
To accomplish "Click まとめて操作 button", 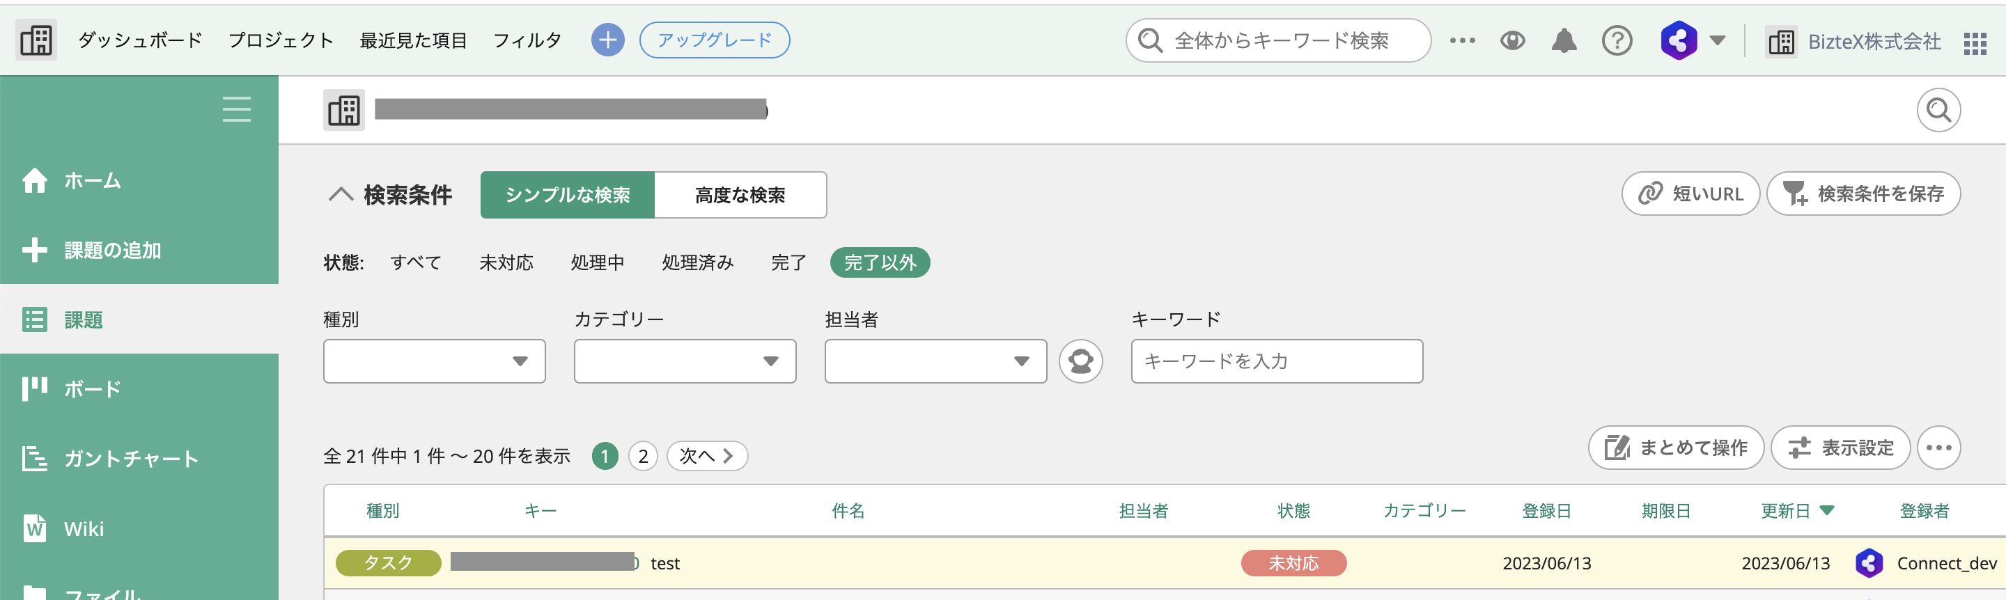I will pos(1676,448).
